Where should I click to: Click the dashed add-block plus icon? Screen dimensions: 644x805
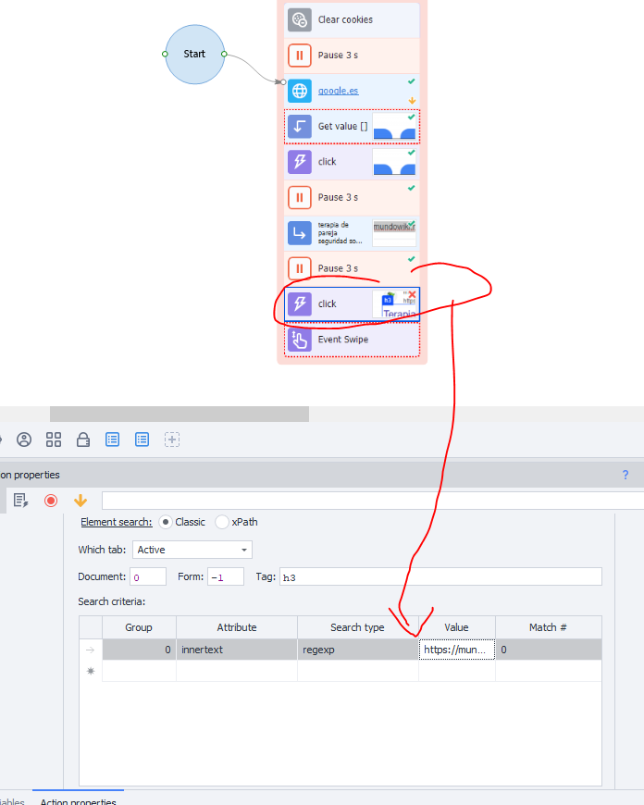[172, 440]
